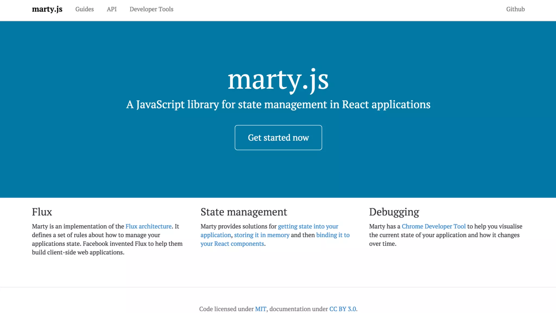Click the large marty.js hero title
556x313 pixels.
[278, 80]
